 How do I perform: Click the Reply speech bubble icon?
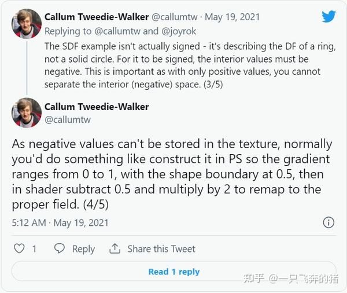(x=59, y=248)
